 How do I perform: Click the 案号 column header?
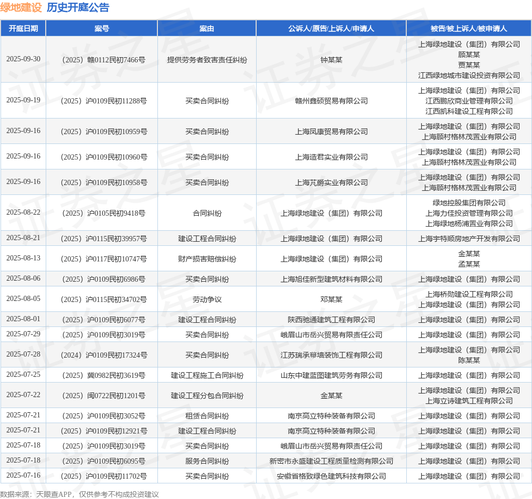click(102, 29)
